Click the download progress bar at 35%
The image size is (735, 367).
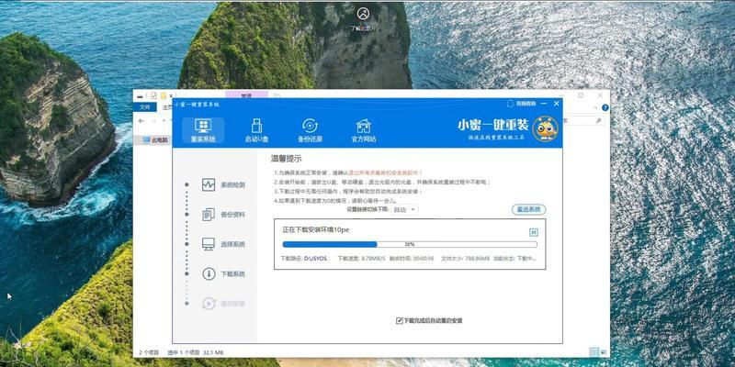(410, 244)
